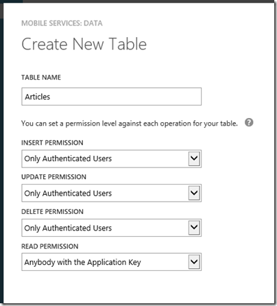Click 'Anybody with the Application Key' value
The image size is (277, 306).
(82, 262)
